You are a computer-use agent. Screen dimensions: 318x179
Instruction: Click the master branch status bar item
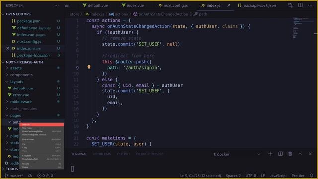coord(14,176)
